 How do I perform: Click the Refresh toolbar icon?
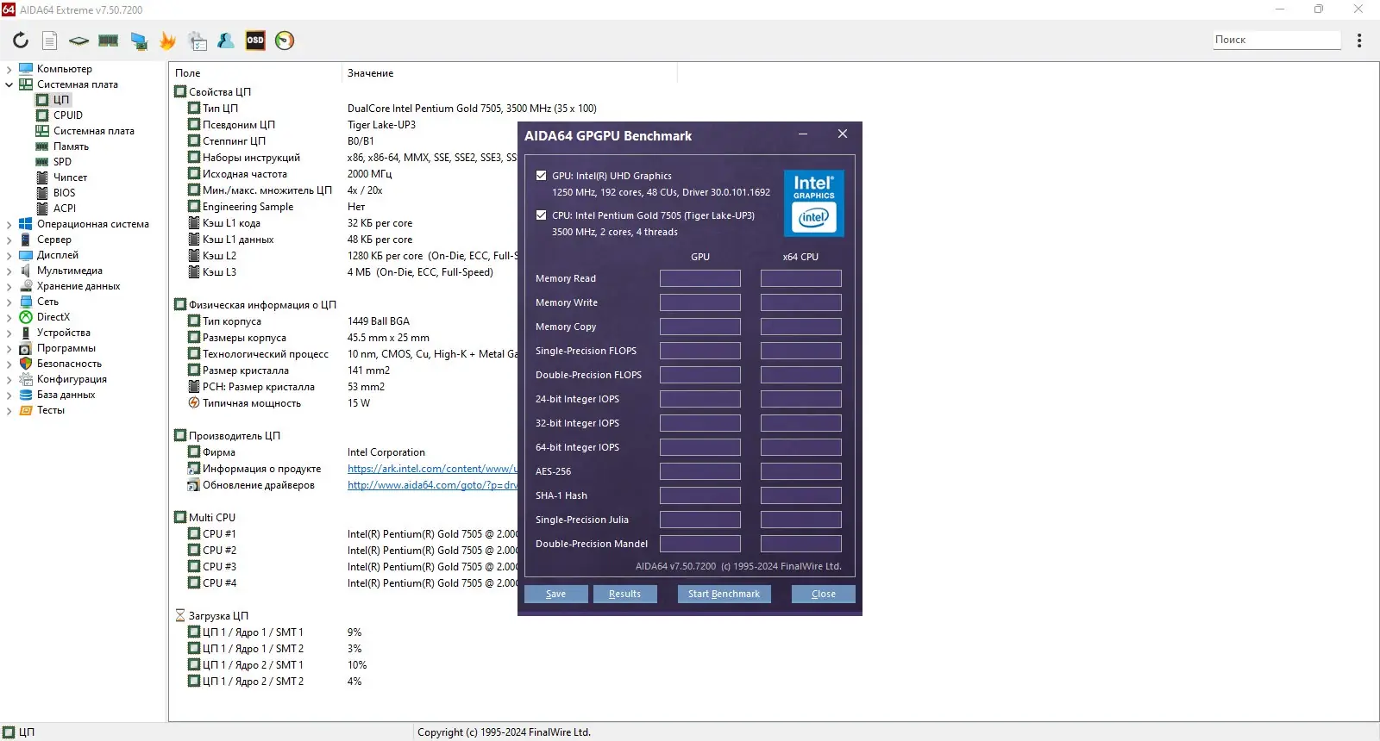coord(21,40)
